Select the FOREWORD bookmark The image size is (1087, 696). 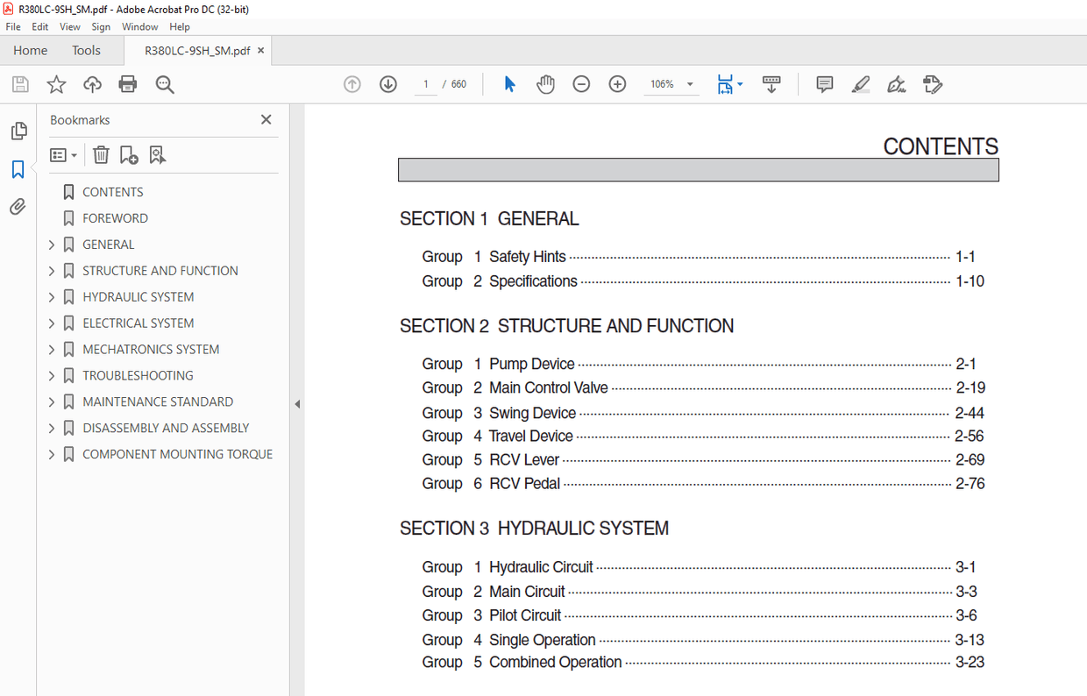pos(112,217)
